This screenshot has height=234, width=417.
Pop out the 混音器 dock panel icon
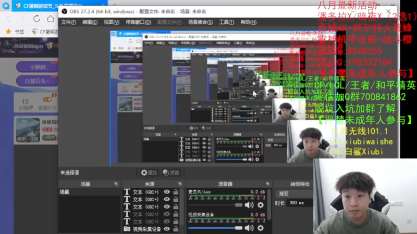click(x=267, y=184)
